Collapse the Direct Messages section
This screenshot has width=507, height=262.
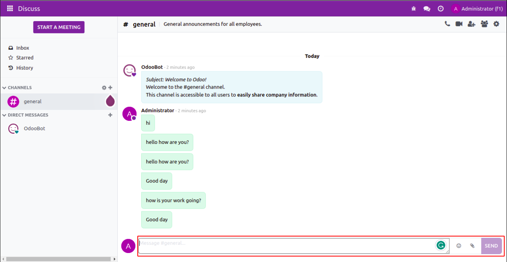pyautogui.click(x=25, y=115)
